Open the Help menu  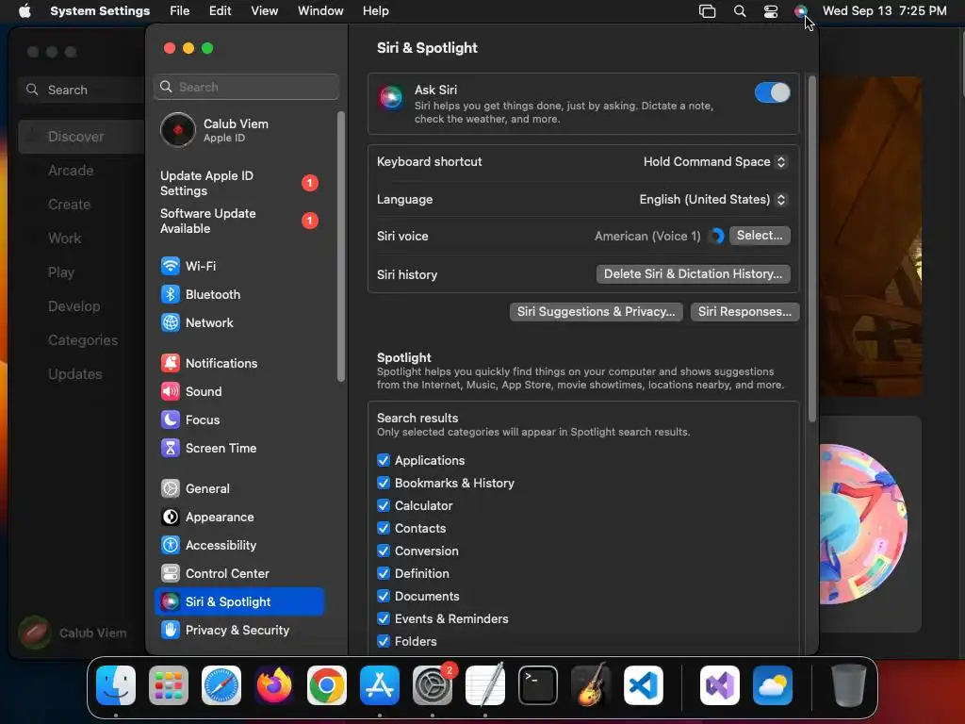pyautogui.click(x=375, y=11)
